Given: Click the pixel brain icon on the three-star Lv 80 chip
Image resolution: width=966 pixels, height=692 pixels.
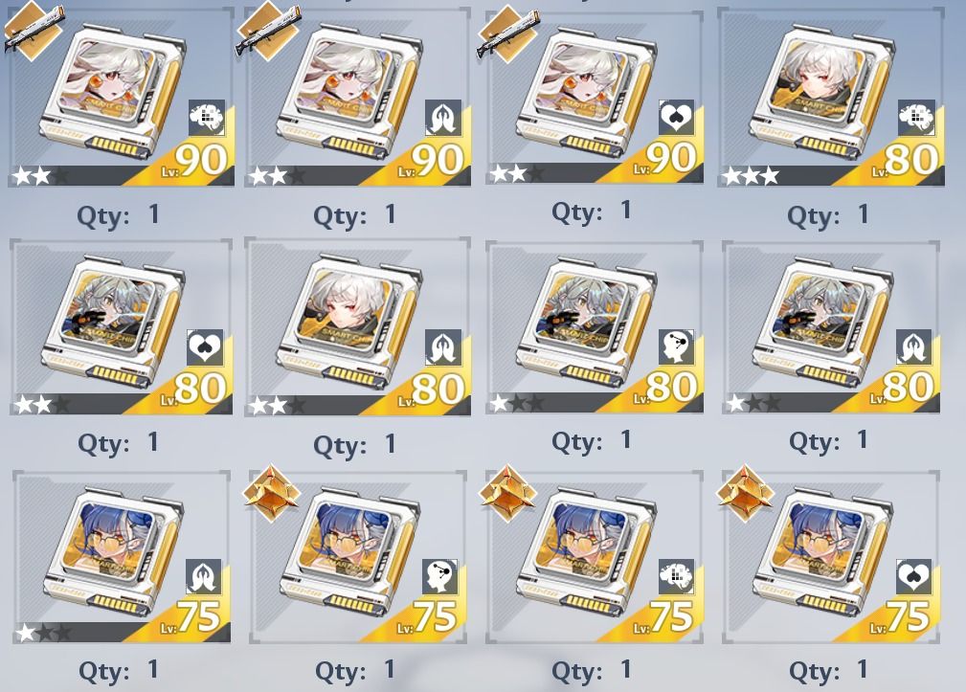Looking at the screenshot, I should coord(916,117).
